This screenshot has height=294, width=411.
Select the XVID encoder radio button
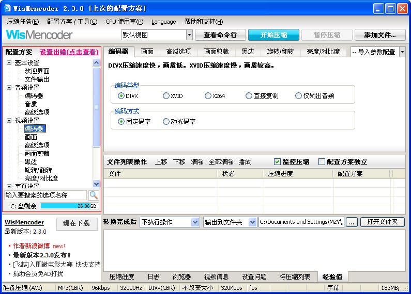pyautogui.click(x=166, y=96)
